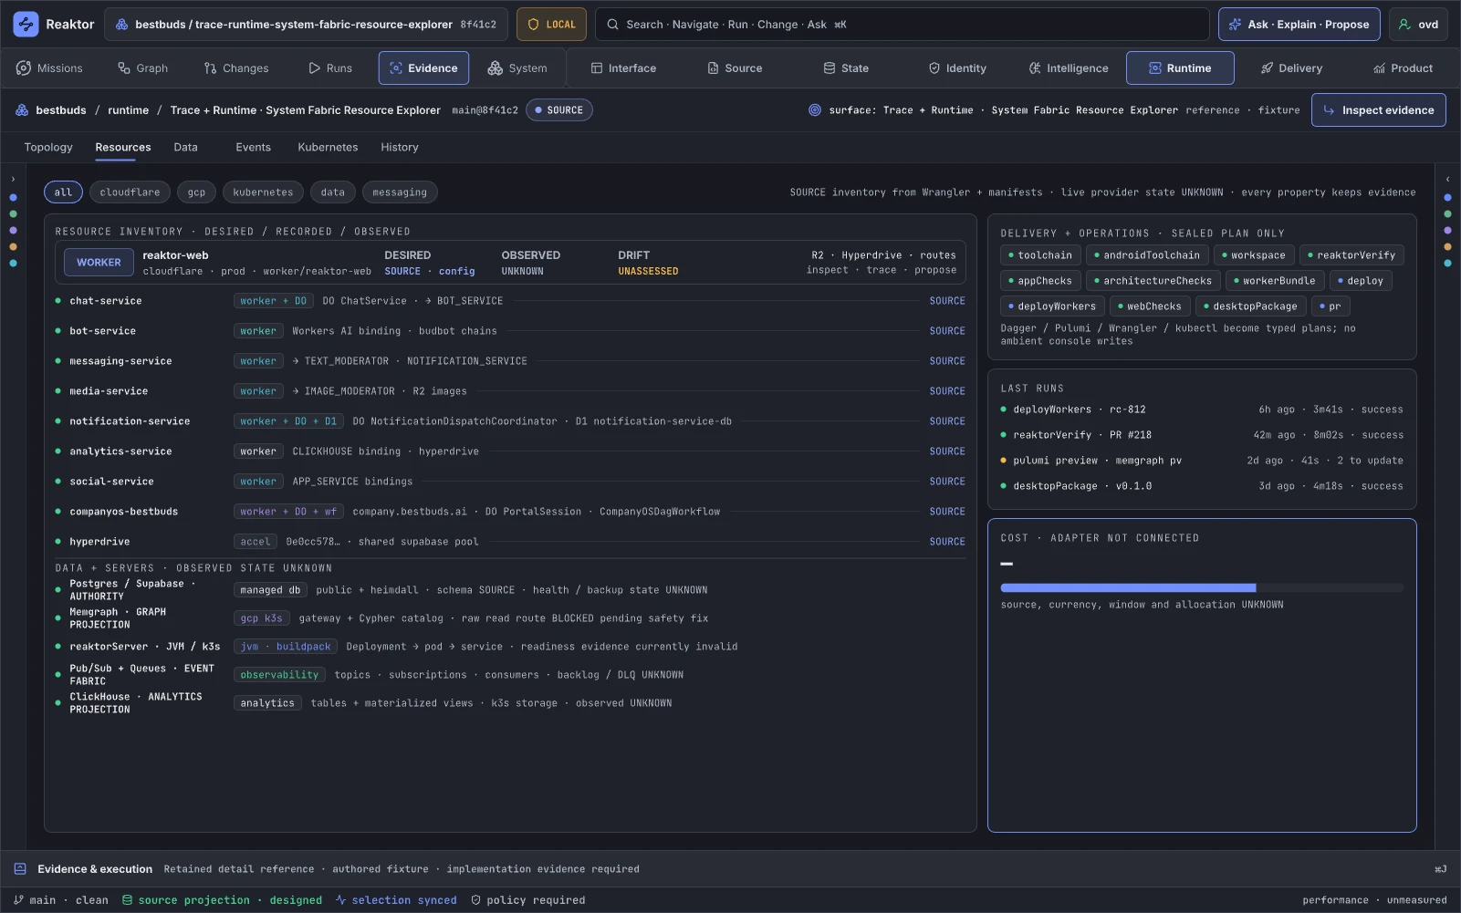Open the History sub-tab
The width and height of the screenshot is (1461, 913).
tap(400, 147)
